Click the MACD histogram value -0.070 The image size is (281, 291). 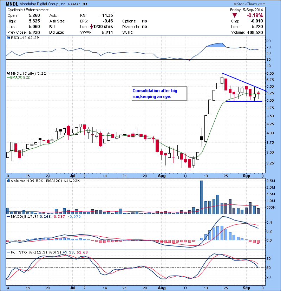click(x=74, y=216)
